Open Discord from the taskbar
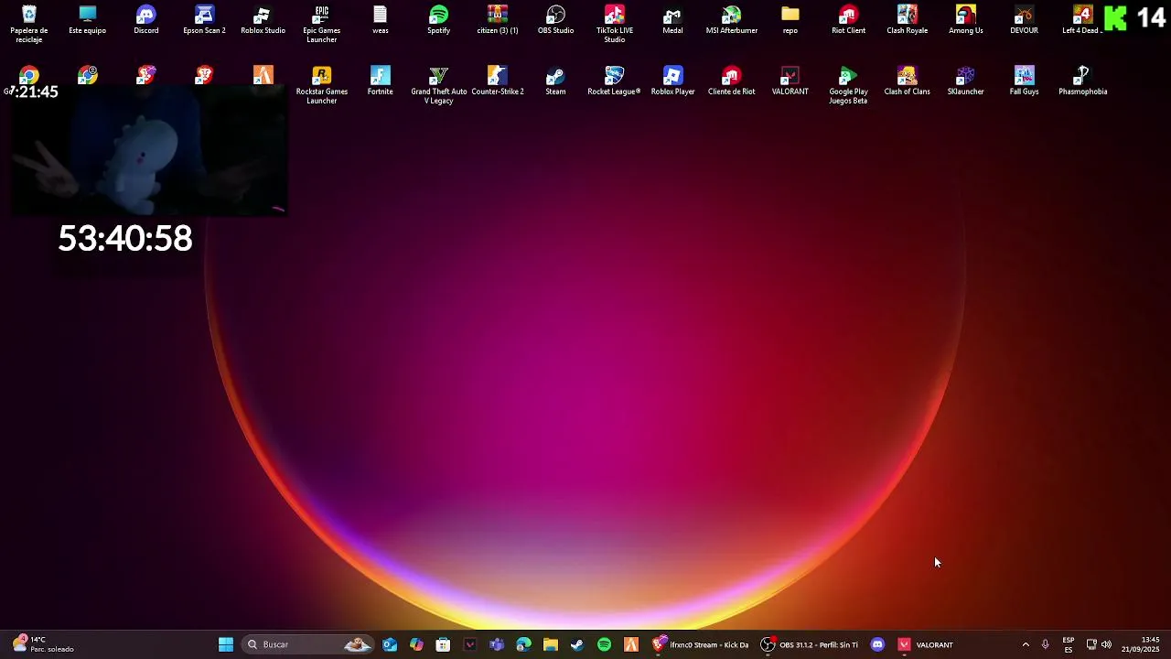Viewport: 1171px width, 659px height. (877, 644)
